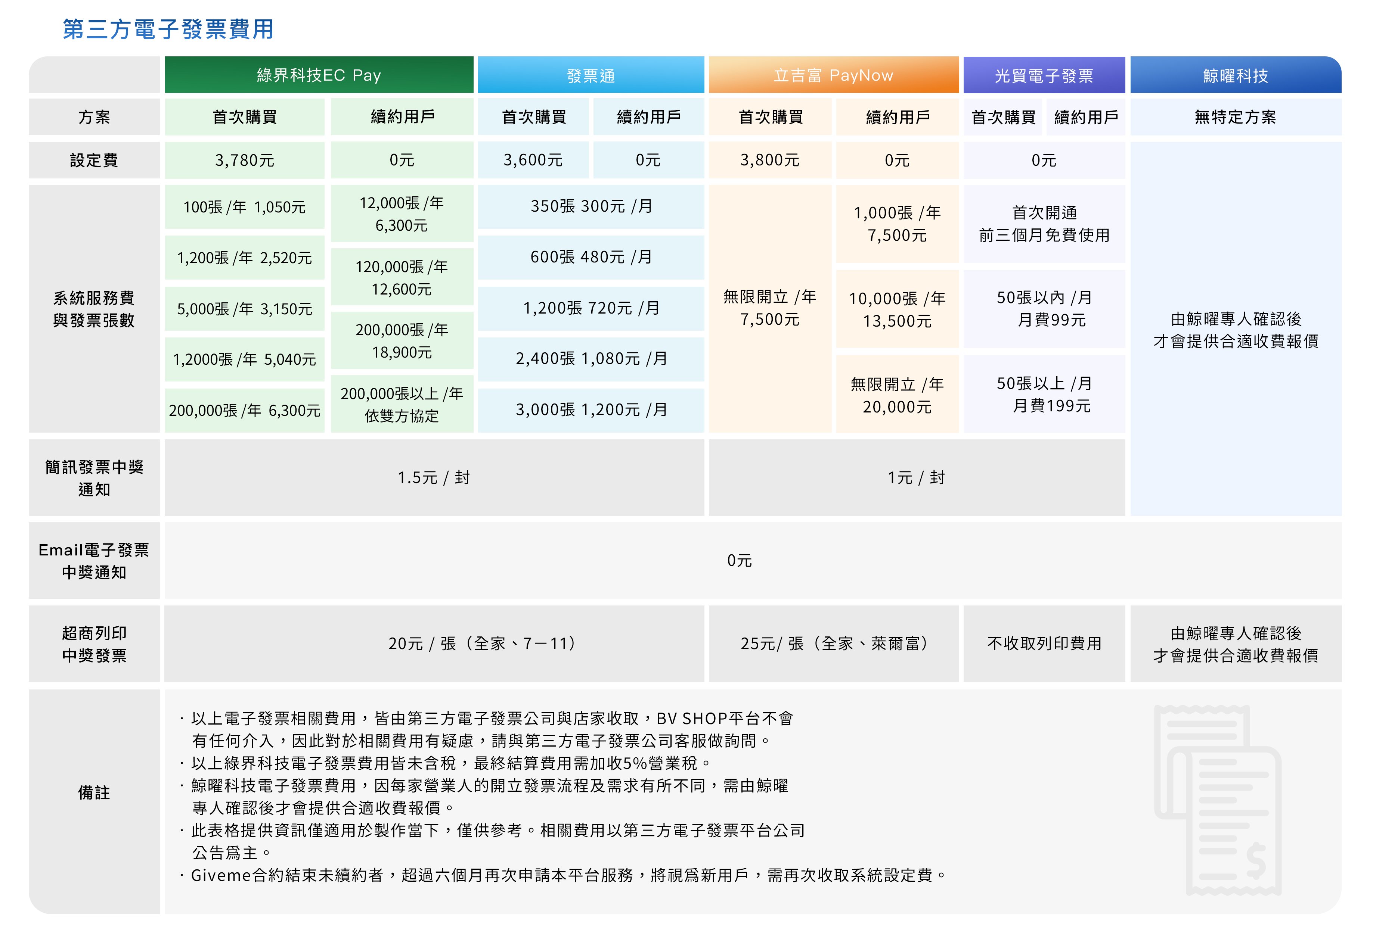Click the 無限開立/年 7,500元 cell
The image size is (1373, 947).
tap(770, 309)
